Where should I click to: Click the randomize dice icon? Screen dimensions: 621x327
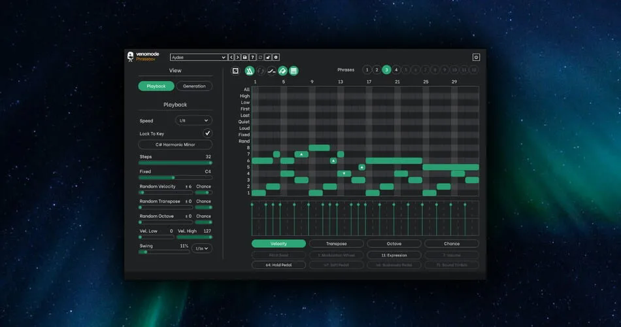235,71
